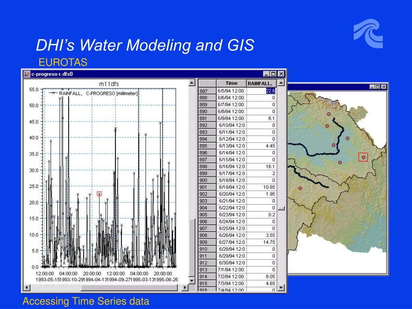This screenshot has width=412, height=309.
Task: Click the chart's horizontal scrollbar thumb
Action: tap(129, 287)
